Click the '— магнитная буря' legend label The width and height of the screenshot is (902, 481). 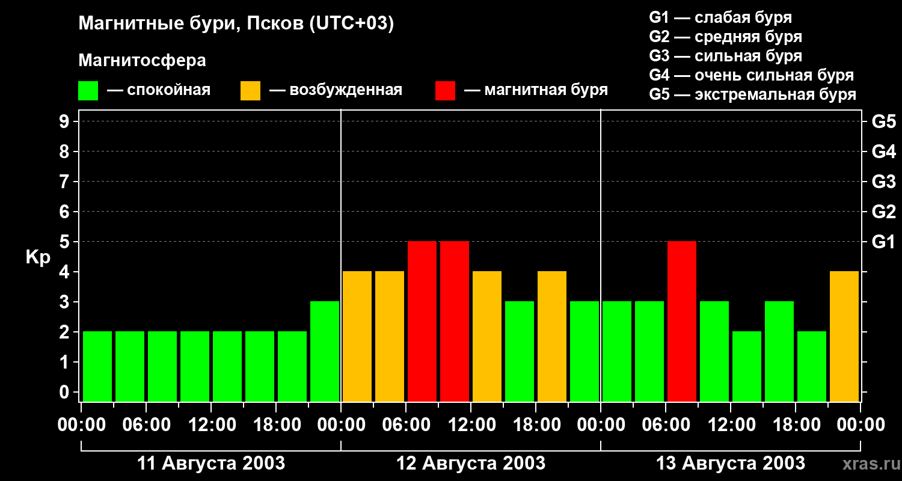(536, 90)
